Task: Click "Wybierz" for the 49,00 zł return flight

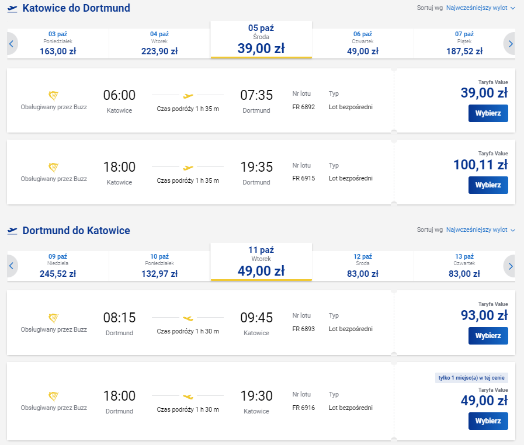Action: click(488, 420)
